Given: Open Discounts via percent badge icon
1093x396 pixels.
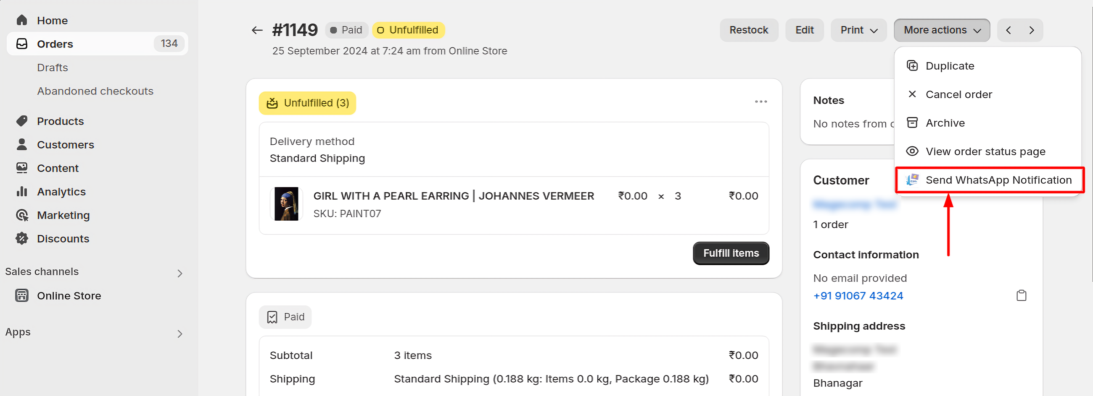Looking at the screenshot, I should point(21,238).
